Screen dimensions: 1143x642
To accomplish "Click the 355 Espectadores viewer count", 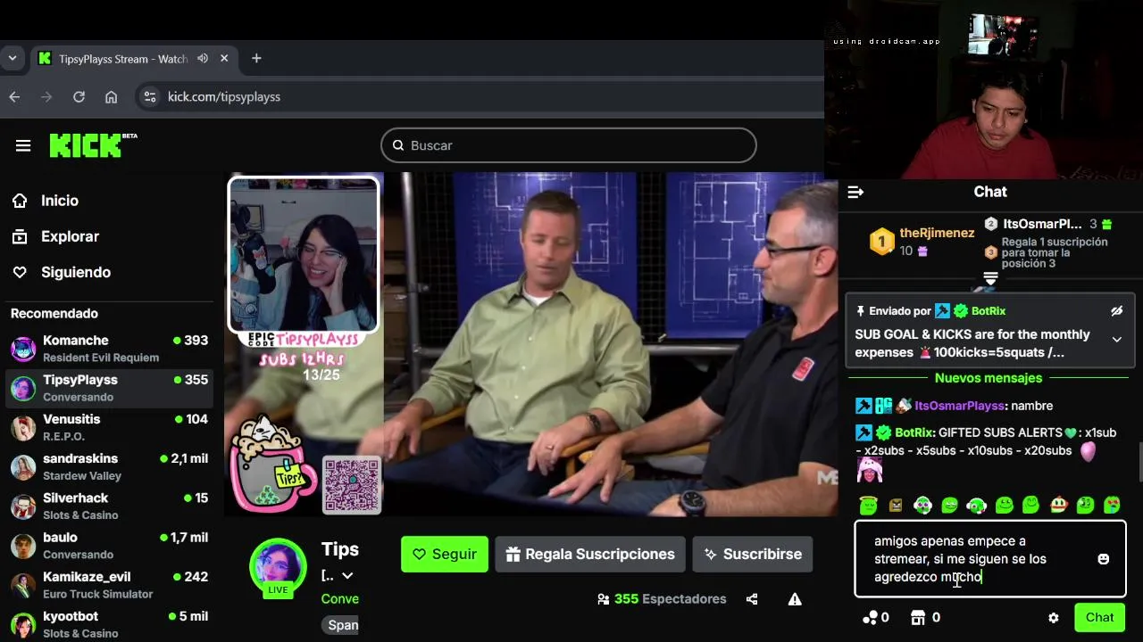I will (662, 599).
